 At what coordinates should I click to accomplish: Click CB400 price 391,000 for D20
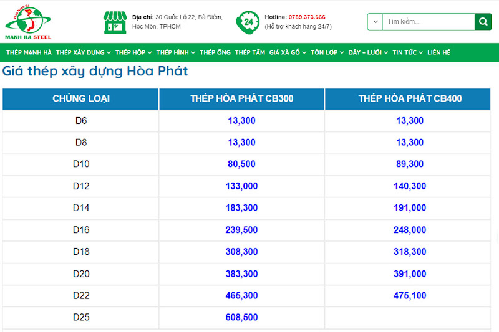[x=410, y=274]
